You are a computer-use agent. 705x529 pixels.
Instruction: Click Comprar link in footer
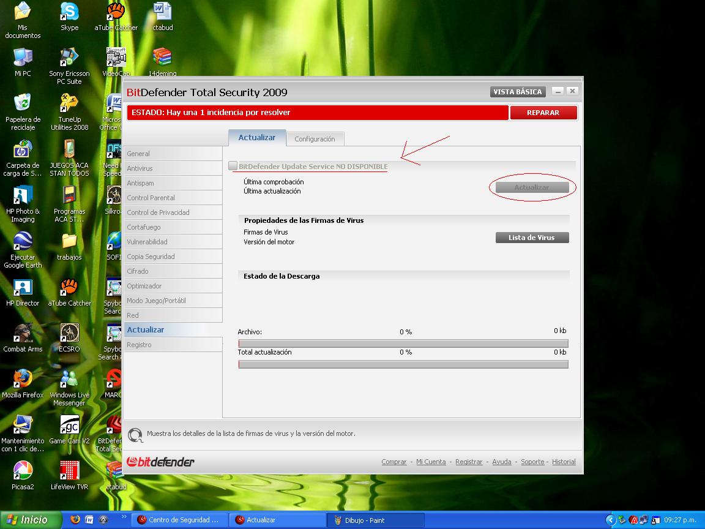coord(394,462)
